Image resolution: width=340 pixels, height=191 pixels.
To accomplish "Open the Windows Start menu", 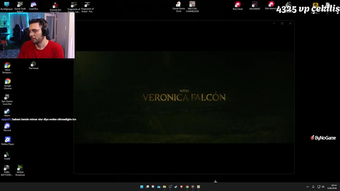I will click(142, 187).
